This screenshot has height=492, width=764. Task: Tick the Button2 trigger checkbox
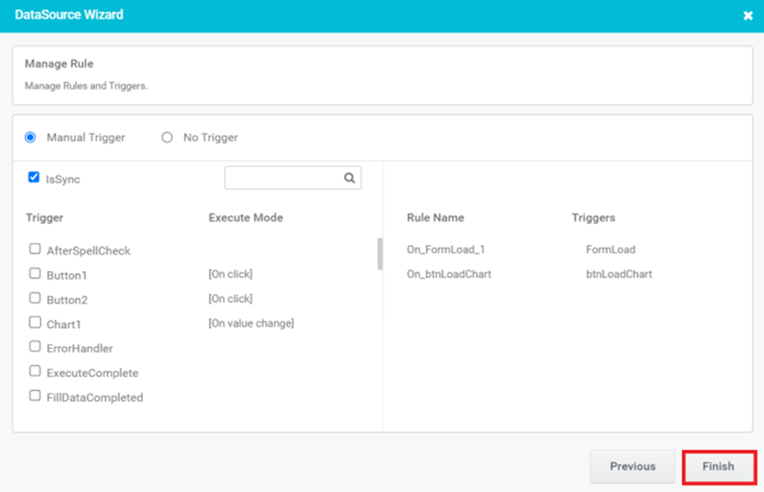point(35,298)
